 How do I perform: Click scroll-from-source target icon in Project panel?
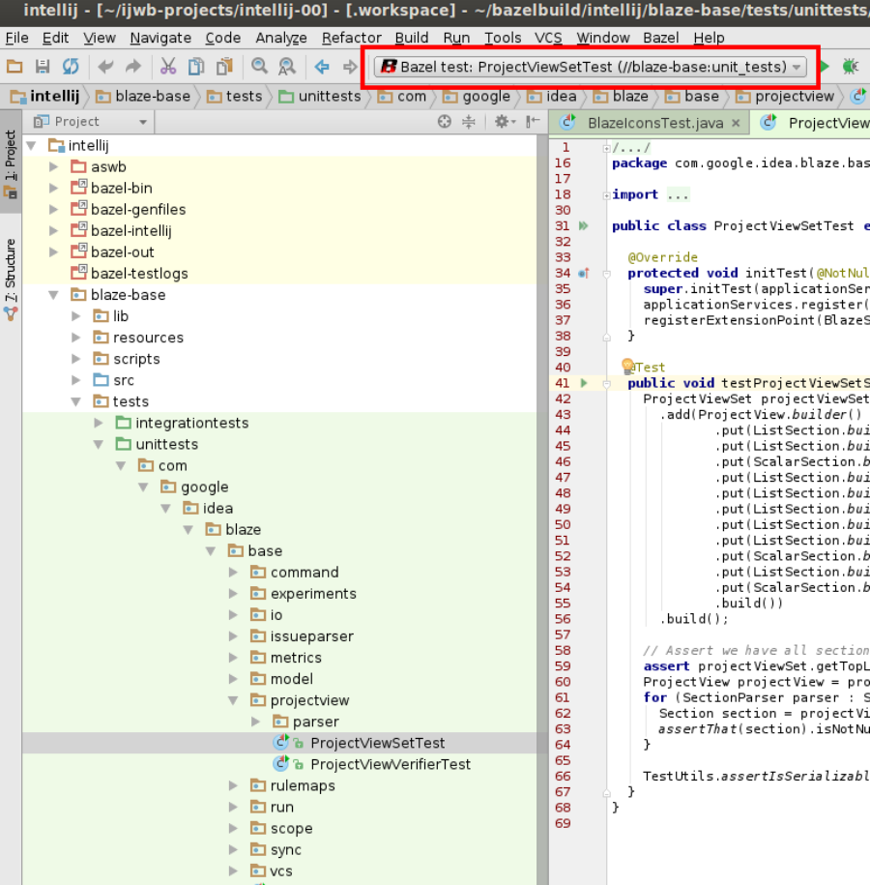pyautogui.click(x=445, y=121)
